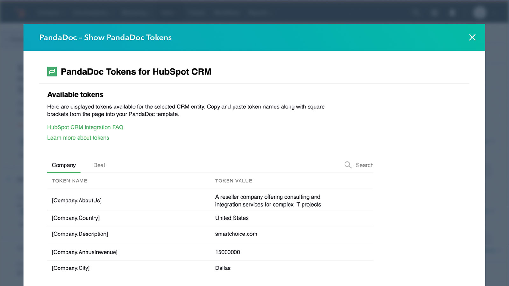509x286 pixels.
Task: Select the [Company.AboutUs] token row
Action: point(77,201)
